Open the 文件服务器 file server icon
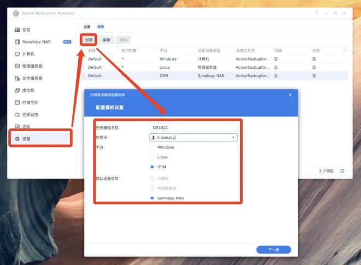361x265 pixels. [18, 78]
